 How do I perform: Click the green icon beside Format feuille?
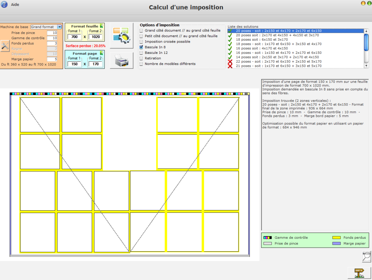102,26
